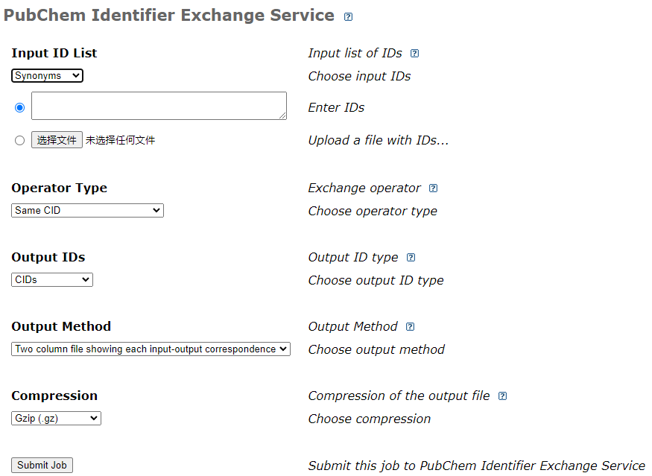
Task: Open the CIDs output type dropdown
Action: 52,279
